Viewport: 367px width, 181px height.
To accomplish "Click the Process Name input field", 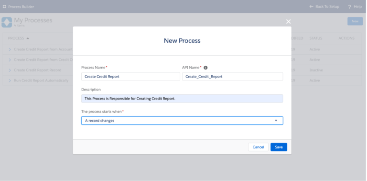I will [x=130, y=77].
